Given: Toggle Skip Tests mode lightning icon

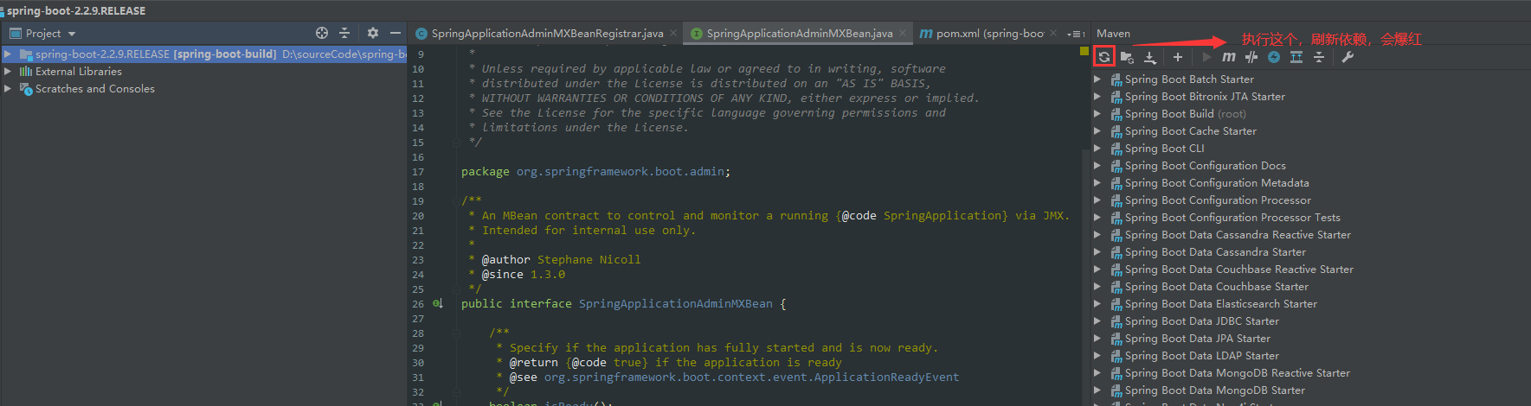Looking at the screenshot, I should [1274, 57].
